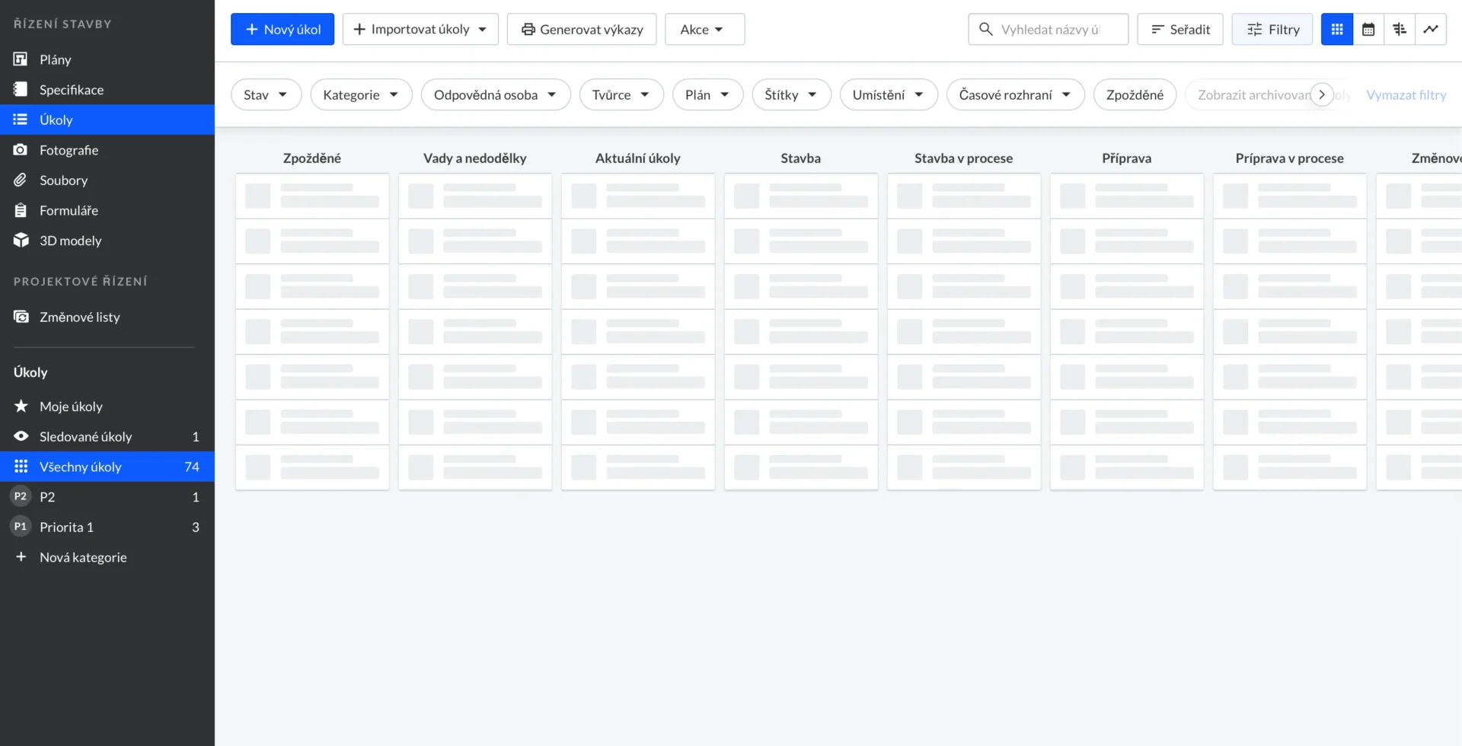Toggle the Filtry panel button
This screenshot has height=746, width=1462.
1272,30
